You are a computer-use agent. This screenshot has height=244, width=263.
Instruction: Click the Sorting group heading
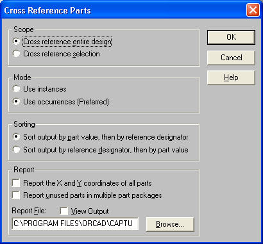click(x=24, y=124)
